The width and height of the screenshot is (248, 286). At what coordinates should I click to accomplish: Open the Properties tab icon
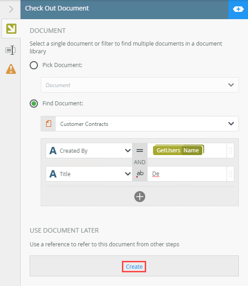pyautogui.click(x=11, y=50)
